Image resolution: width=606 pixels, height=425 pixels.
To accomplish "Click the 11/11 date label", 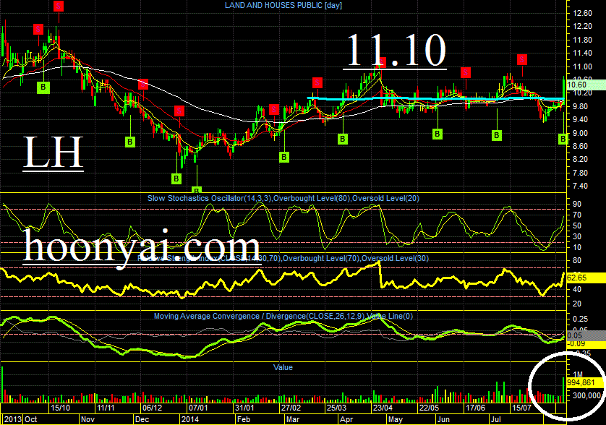I will pos(106,408).
